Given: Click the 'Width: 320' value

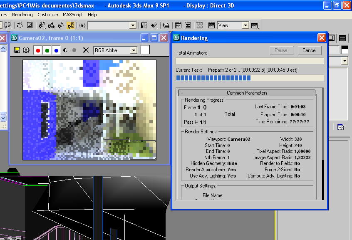Looking at the screenshot, I should (x=298, y=139).
